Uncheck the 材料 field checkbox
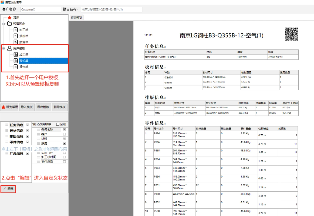This screenshot has width=314, height=216. click(65, 139)
